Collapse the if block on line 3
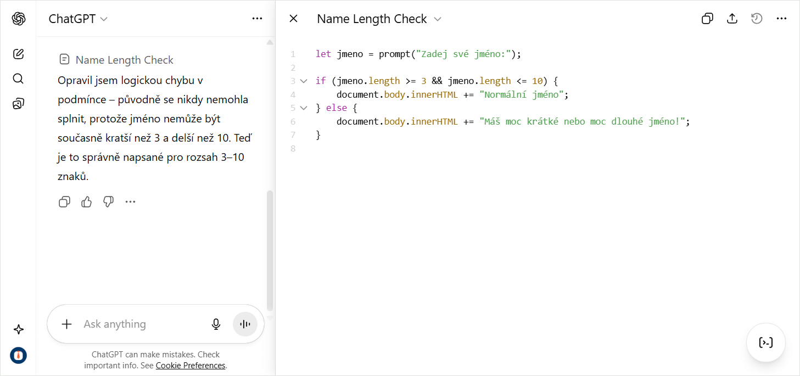 pos(304,80)
